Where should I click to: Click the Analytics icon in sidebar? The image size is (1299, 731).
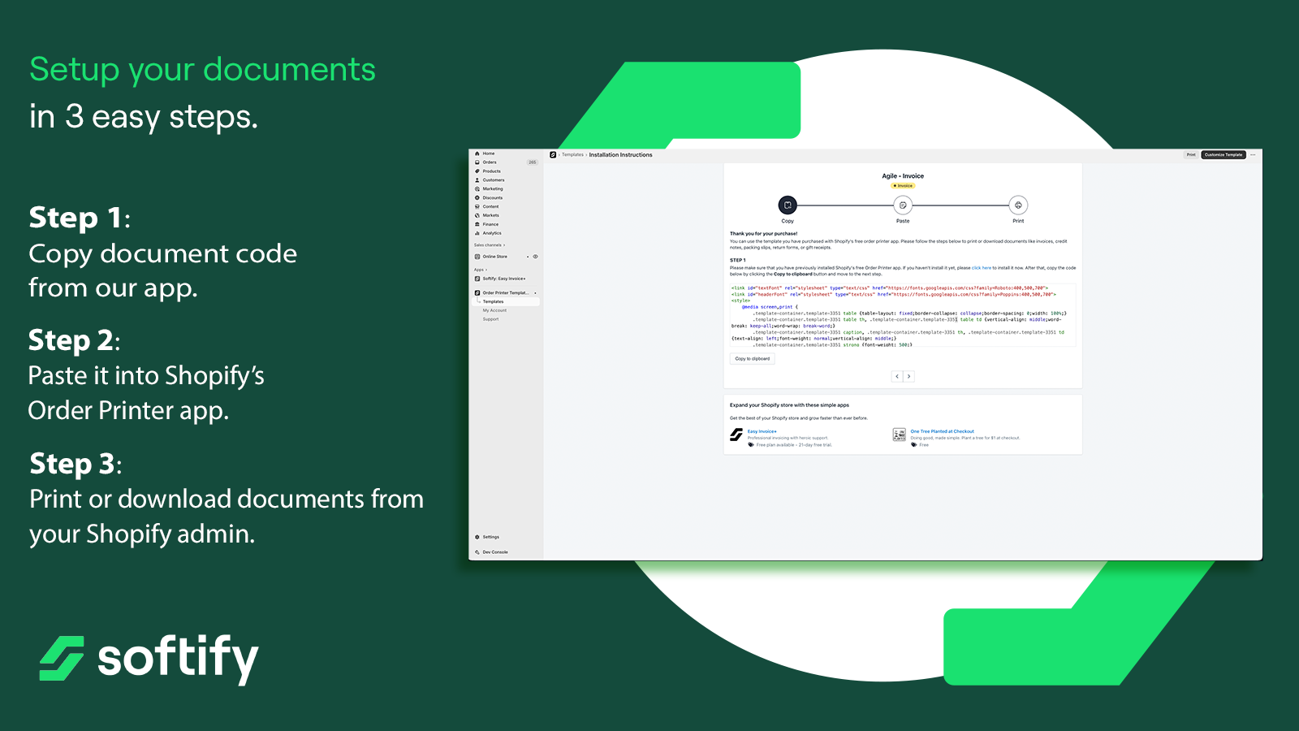pyautogui.click(x=477, y=233)
